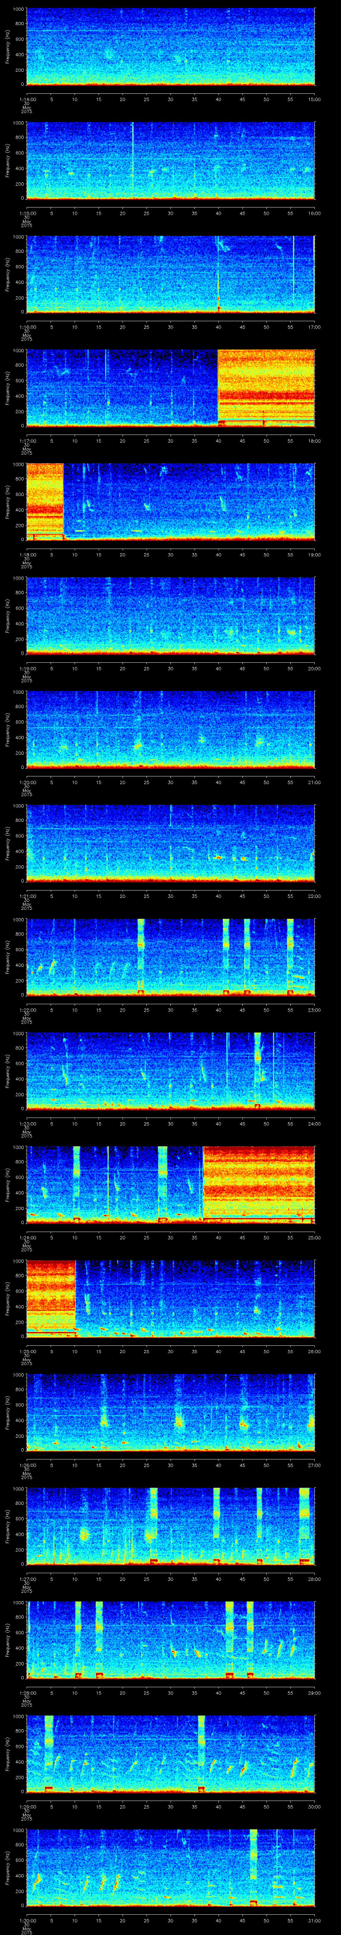Click the '26:00' end-of-axis label

[x=315, y=1351]
